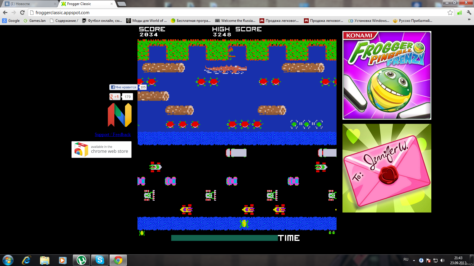Click the Google +1 button

click(115, 97)
